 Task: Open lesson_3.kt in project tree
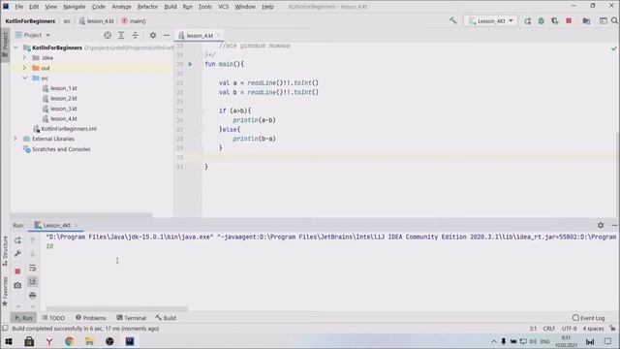click(x=60, y=109)
